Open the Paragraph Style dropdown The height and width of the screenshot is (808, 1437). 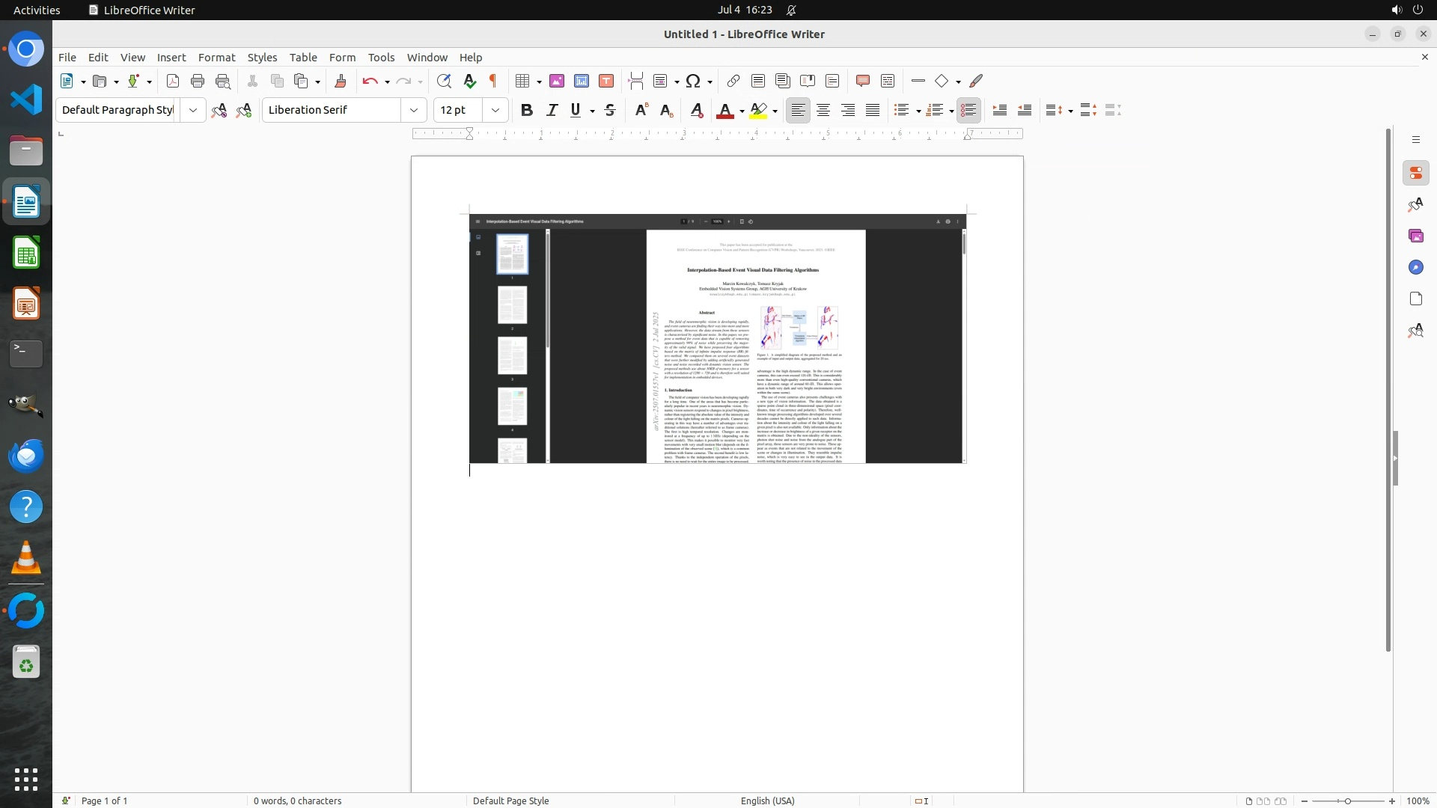tap(193, 110)
